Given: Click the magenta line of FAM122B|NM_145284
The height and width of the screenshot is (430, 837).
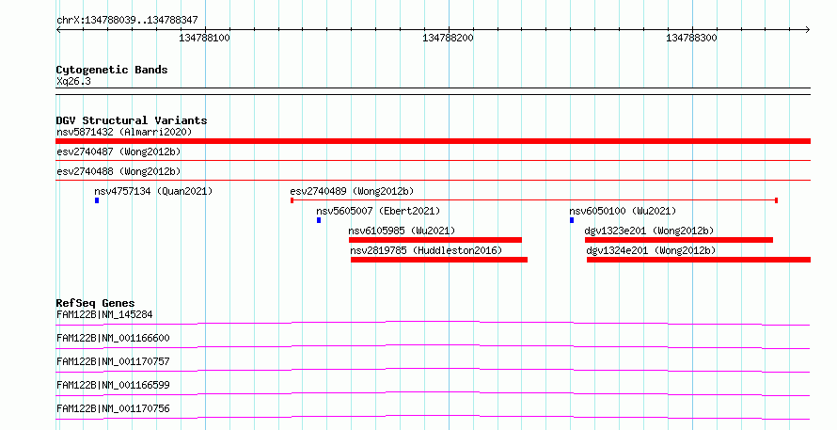Looking at the screenshot, I should coord(433,323).
